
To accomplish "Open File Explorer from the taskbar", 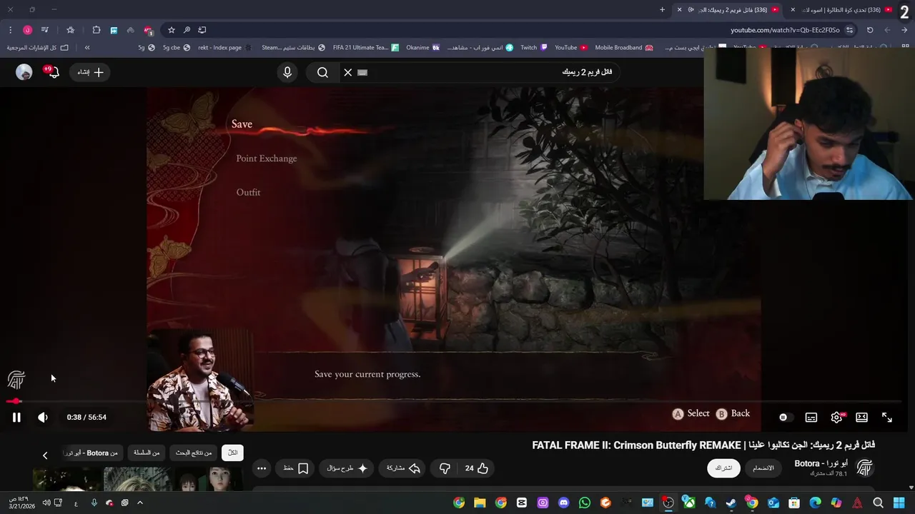I will pyautogui.click(x=480, y=503).
